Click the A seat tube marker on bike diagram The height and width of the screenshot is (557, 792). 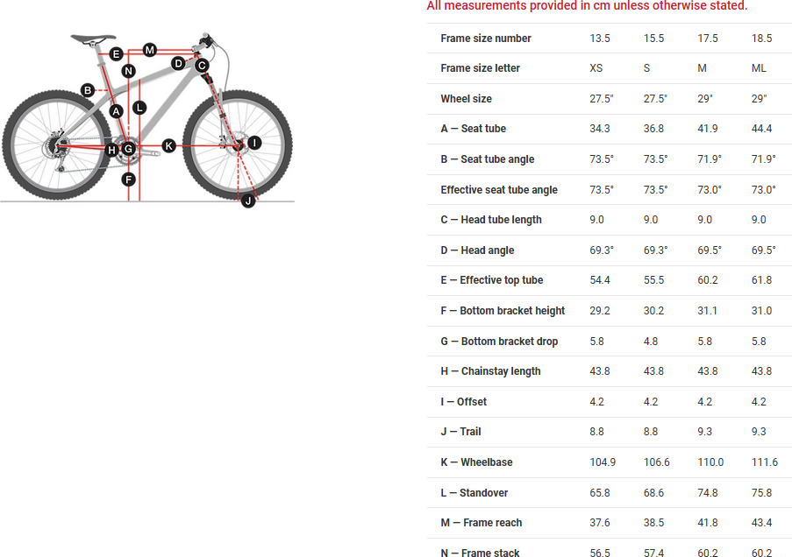click(x=117, y=111)
